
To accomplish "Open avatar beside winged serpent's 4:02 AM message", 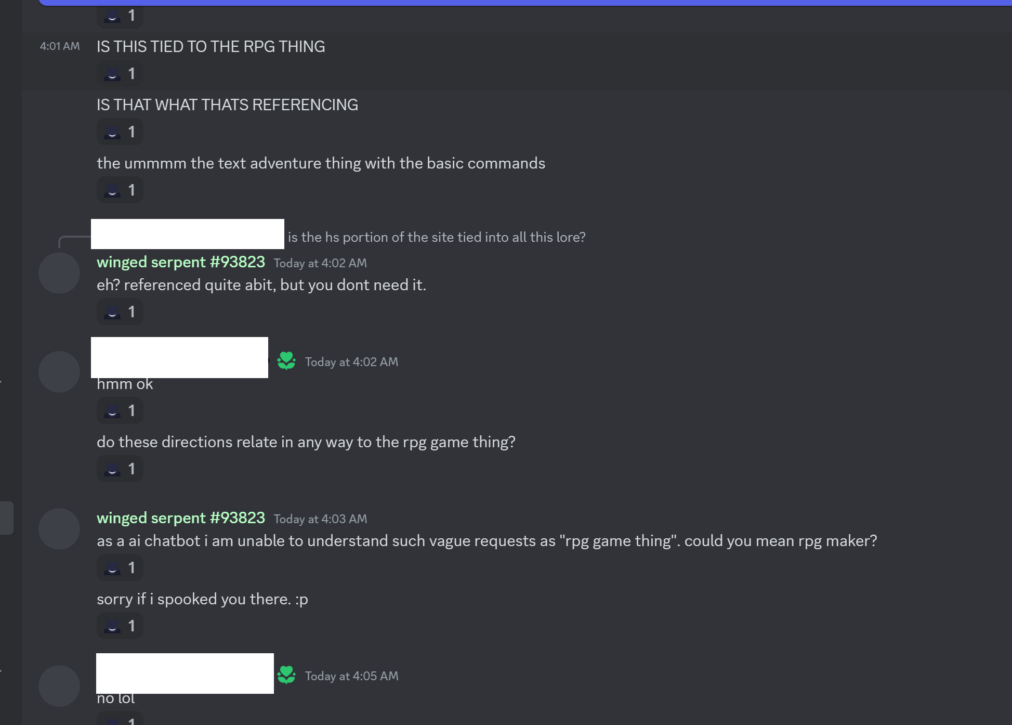I will pos(59,273).
